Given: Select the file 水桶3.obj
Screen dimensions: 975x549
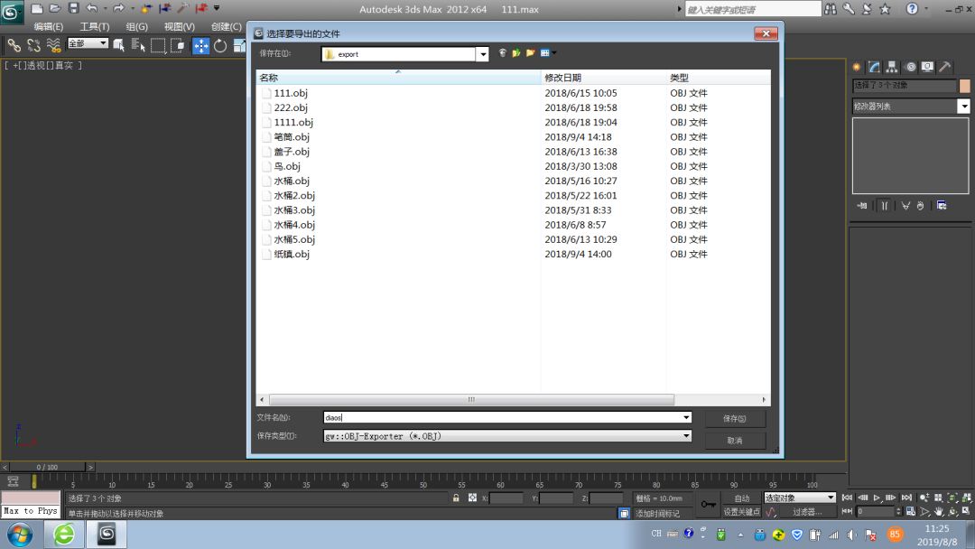Looking at the screenshot, I should click(x=294, y=210).
